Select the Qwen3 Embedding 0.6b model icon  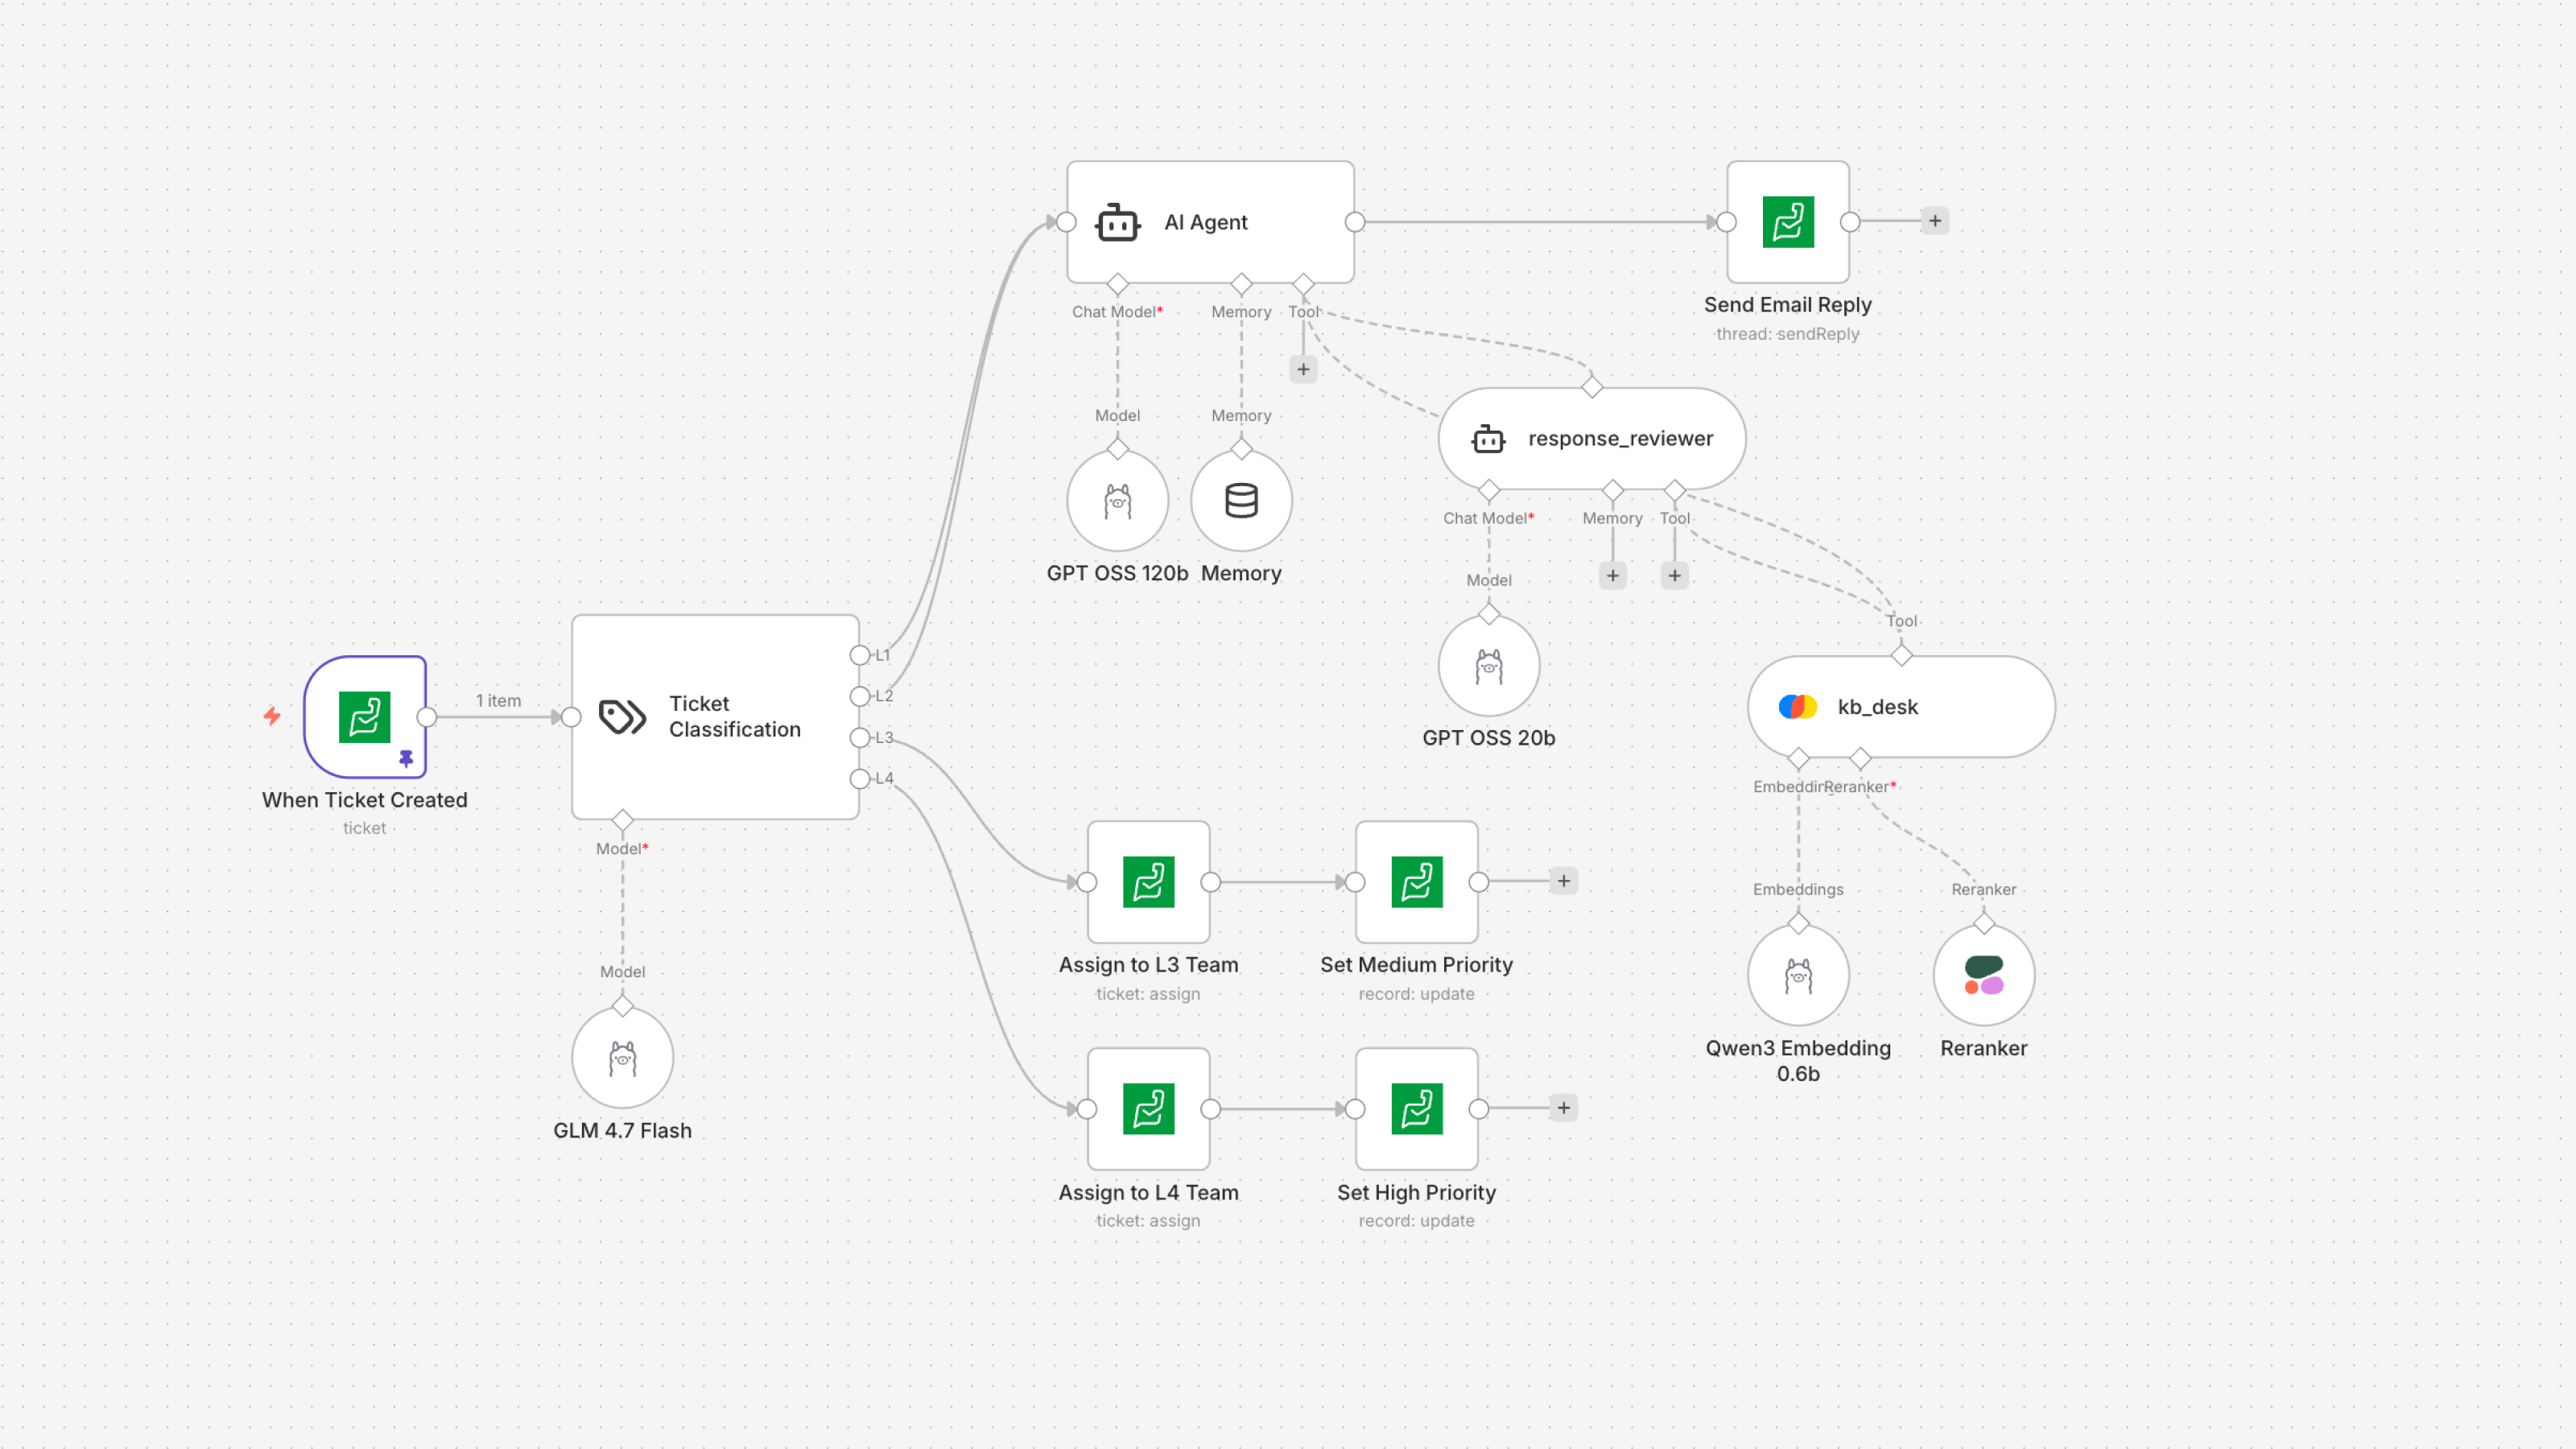1797,973
